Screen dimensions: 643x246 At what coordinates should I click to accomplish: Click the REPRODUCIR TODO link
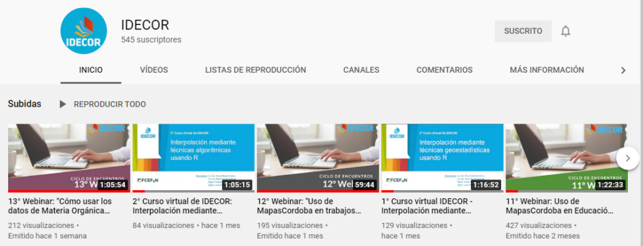tap(110, 105)
